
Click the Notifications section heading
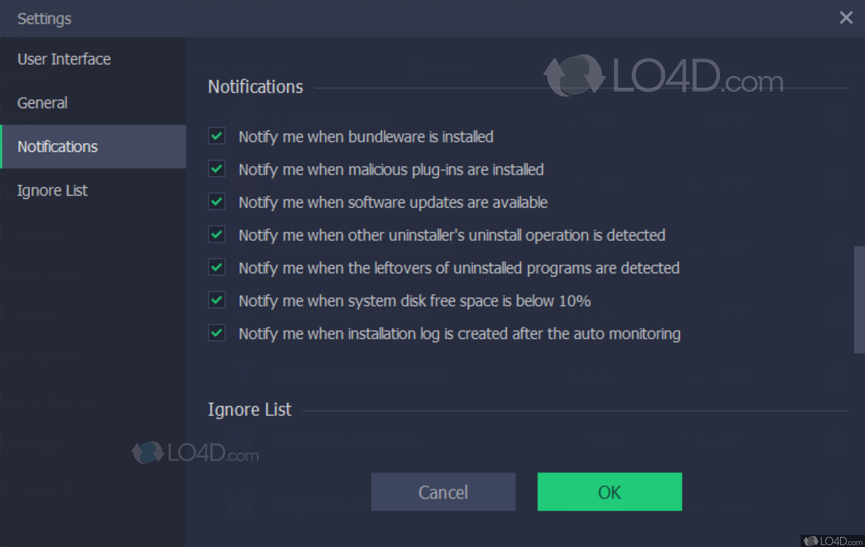point(255,87)
